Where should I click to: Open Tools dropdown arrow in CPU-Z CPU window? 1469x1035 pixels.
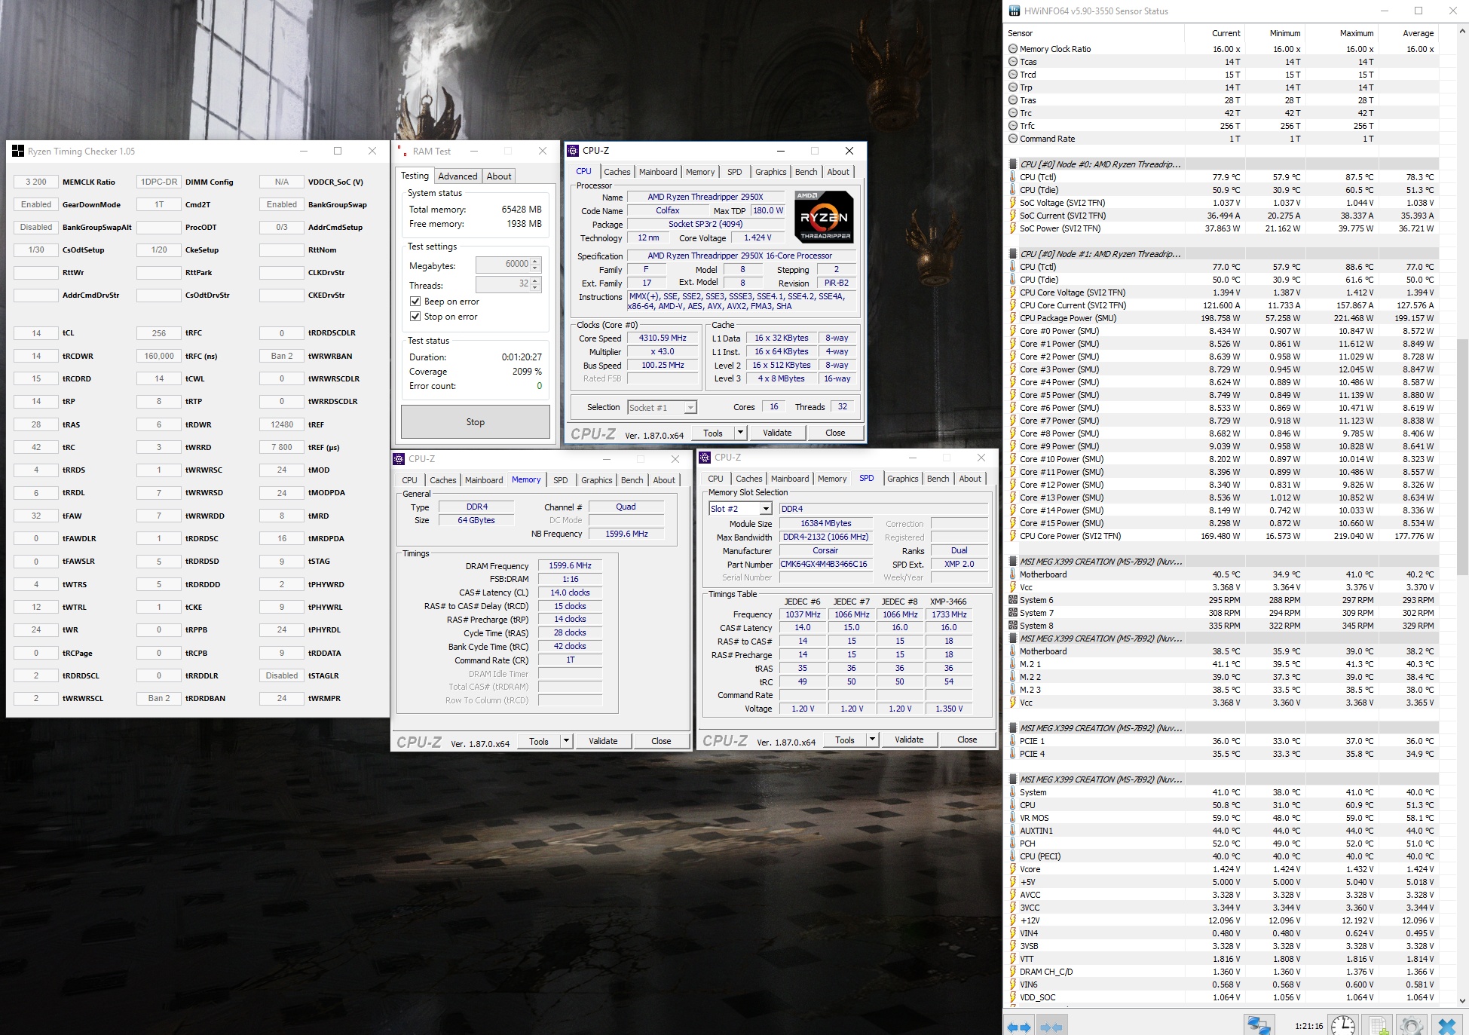point(740,433)
